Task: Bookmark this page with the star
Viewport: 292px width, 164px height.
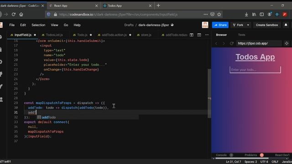Action: click(219, 14)
